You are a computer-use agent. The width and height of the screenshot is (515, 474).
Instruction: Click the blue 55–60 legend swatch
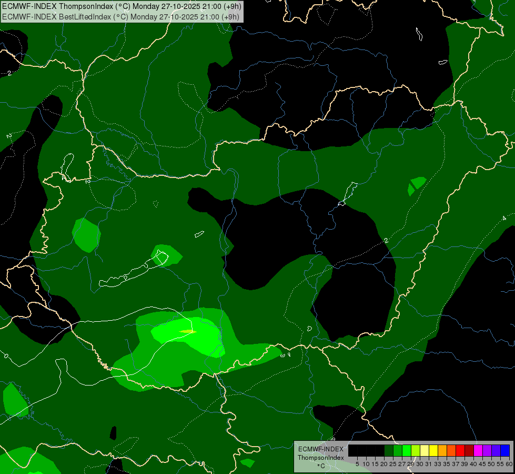coord(505,450)
